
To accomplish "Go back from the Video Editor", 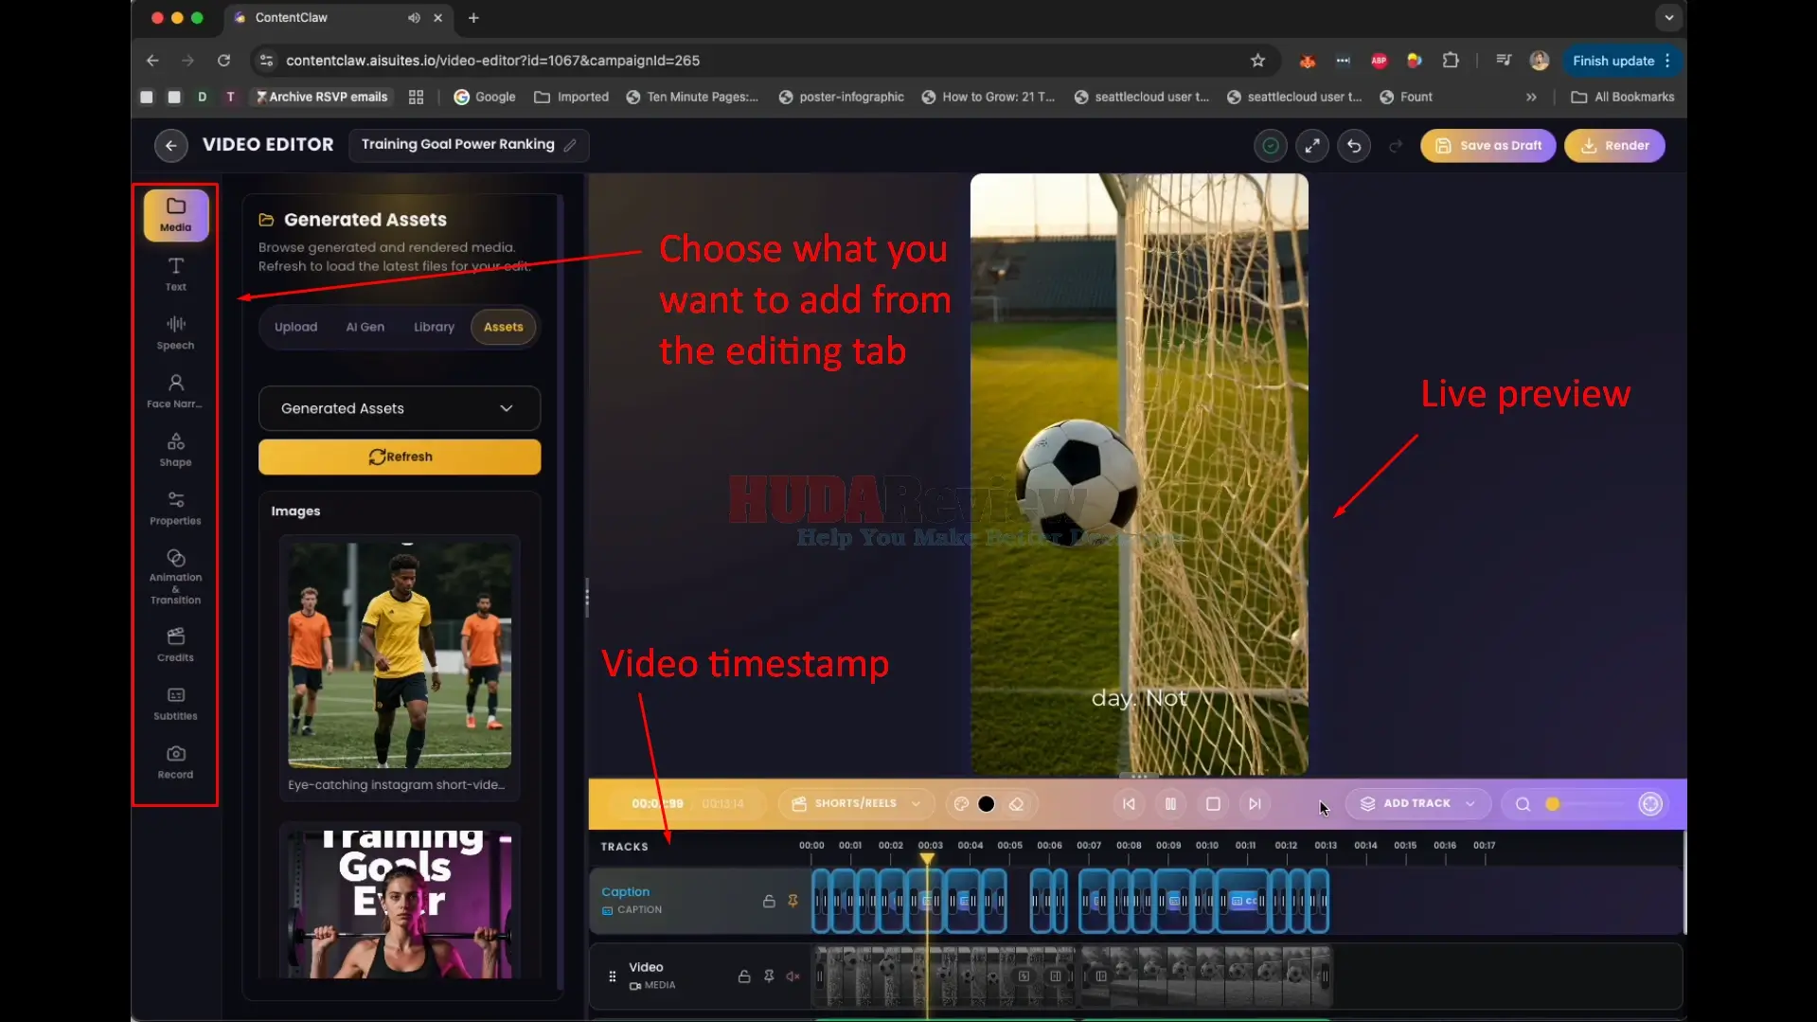I will 170,146.
